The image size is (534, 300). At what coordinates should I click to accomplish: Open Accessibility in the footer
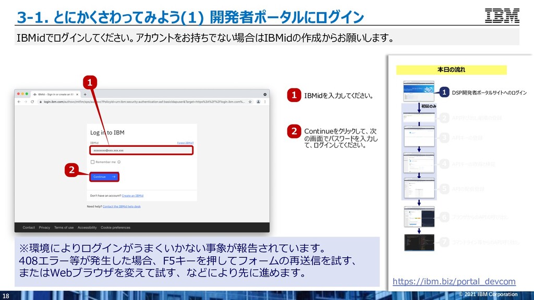[87, 228]
